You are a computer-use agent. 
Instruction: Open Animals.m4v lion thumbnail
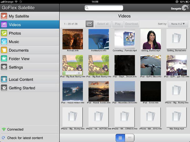(x=73, y=39)
